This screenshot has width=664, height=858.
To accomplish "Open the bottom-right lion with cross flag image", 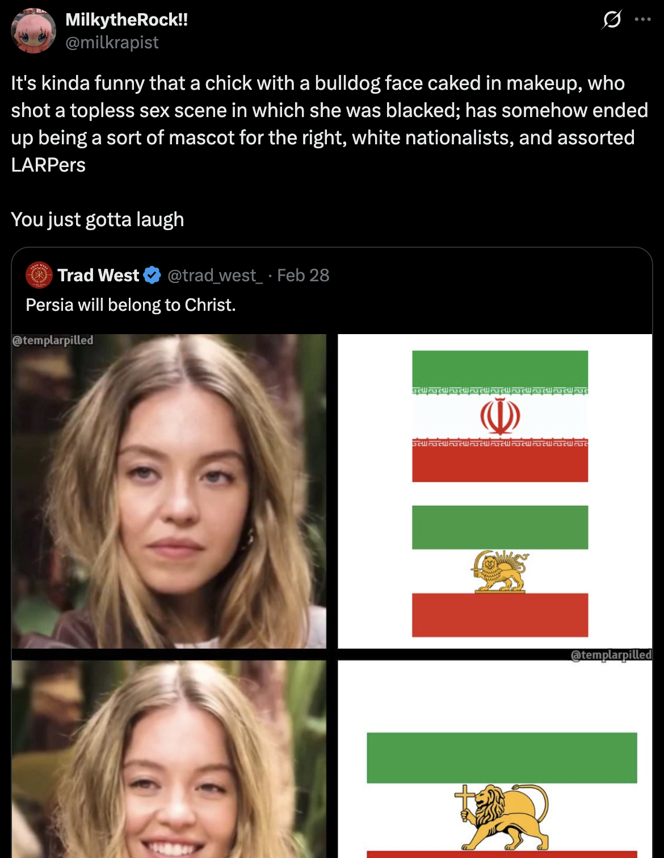I will [495, 759].
